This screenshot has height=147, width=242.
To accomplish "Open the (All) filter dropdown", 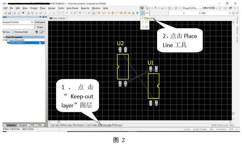I will (x=230, y=13).
